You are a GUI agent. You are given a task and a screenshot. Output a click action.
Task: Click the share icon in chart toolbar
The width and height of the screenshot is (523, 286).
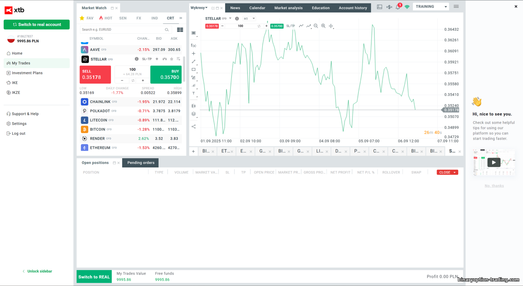[x=194, y=127]
